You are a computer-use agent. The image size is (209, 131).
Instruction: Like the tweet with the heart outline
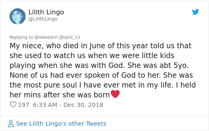pyautogui.click(x=13, y=105)
